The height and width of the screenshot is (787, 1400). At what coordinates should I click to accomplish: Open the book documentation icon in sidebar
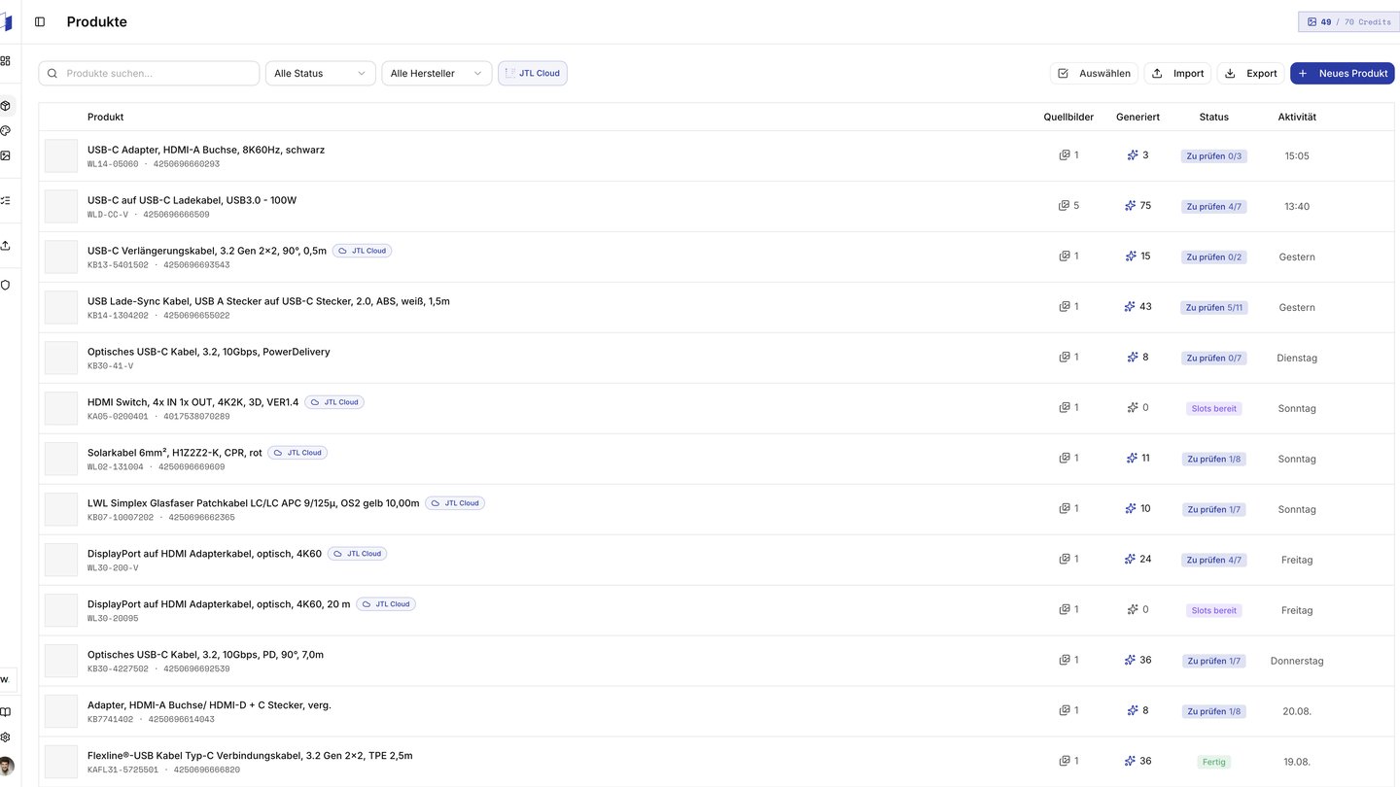click(6, 712)
